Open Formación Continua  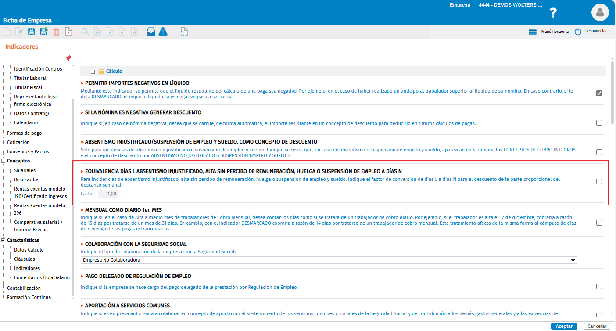[29, 297]
